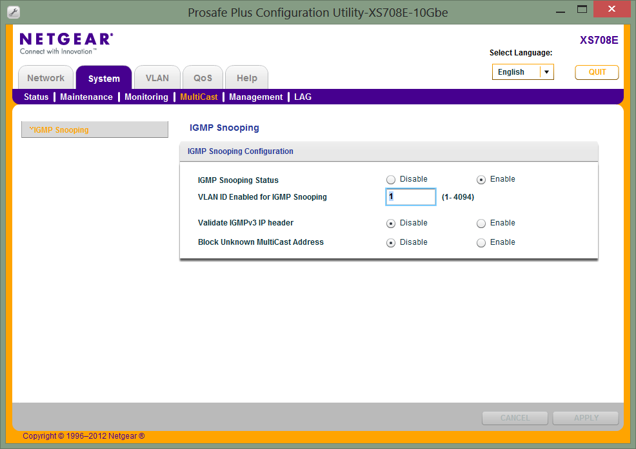Open the Help tab
636x449 pixels.
(247, 78)
